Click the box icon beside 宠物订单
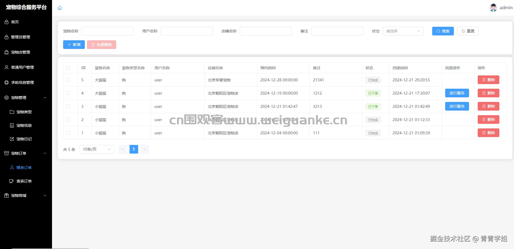The width and height of the screenshot is (514, 249). click(7, 153)
